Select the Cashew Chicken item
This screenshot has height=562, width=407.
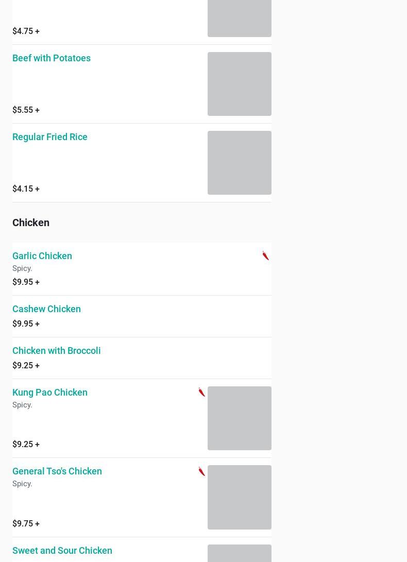tap(46, 309)
